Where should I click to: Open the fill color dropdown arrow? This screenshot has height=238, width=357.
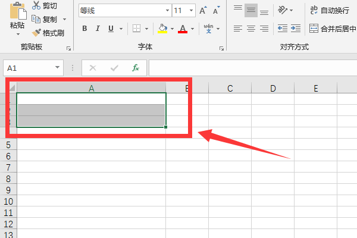[172, 29]
